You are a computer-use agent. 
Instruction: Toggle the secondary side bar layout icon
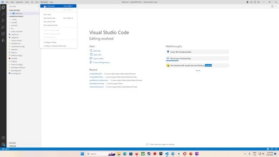click(255, 2)
